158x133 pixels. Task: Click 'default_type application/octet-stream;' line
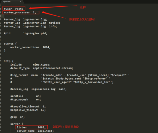(x=42, y=68)
